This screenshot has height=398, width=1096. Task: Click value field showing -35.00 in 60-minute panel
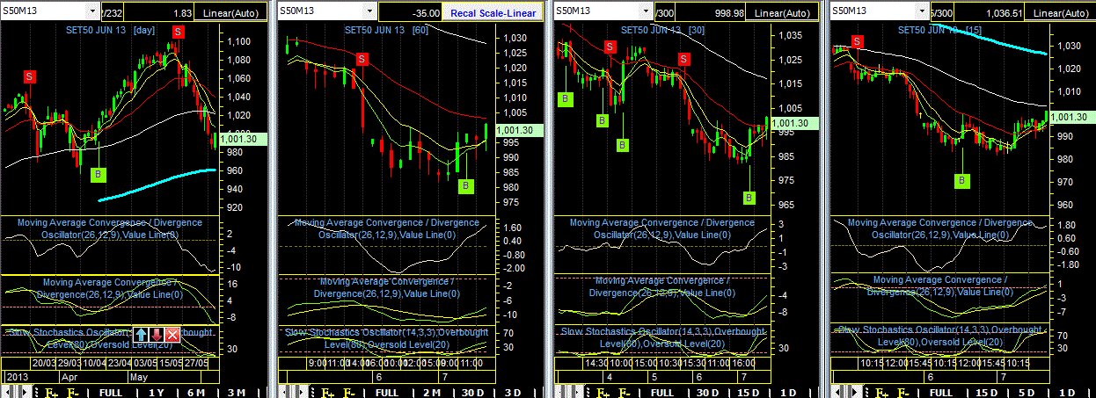coord(411,13)
